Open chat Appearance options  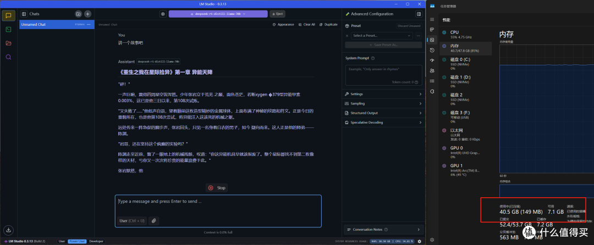pyautogui.click(x=283, y=25)
